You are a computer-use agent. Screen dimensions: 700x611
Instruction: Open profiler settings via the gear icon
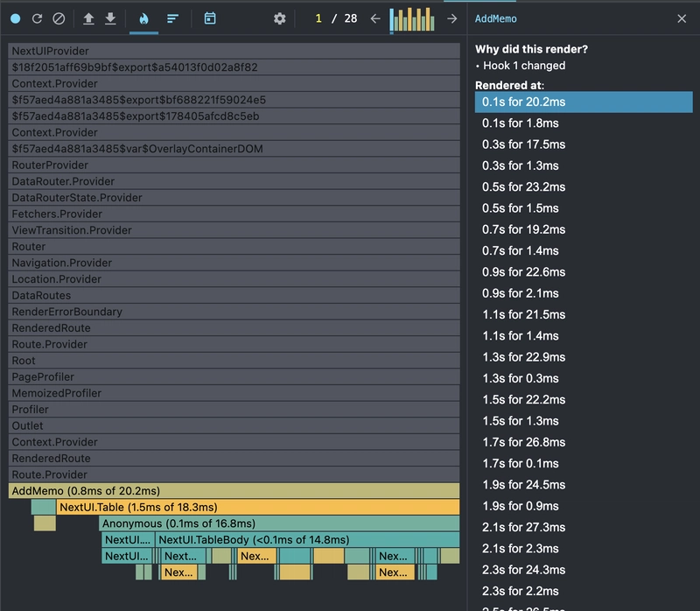tap(279, 18)
